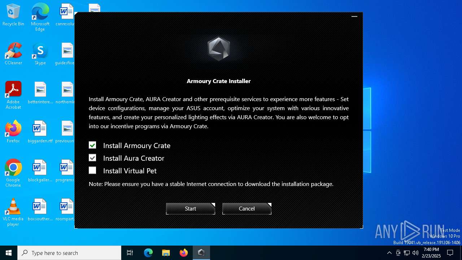Select the biggarden.rtf desktop file
This screenshot has width=462, height=260.
[40, 132]
